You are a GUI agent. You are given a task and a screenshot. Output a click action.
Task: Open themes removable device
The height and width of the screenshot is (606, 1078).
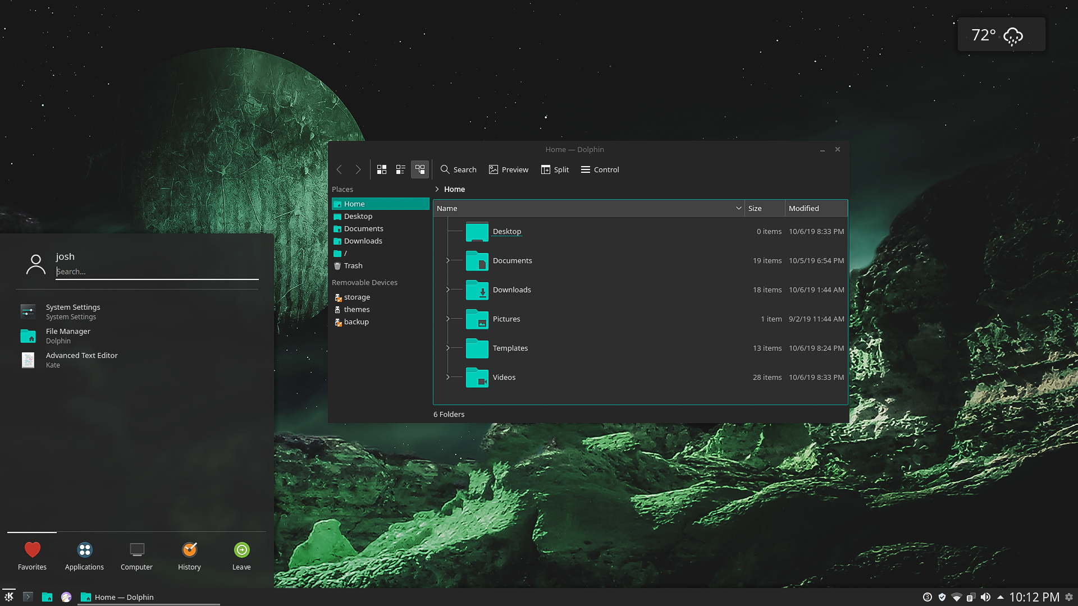coord(381,309)
